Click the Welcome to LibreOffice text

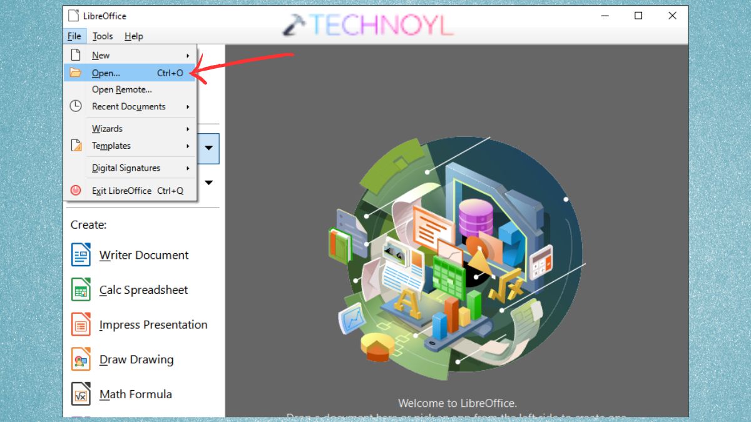(457, 403)
